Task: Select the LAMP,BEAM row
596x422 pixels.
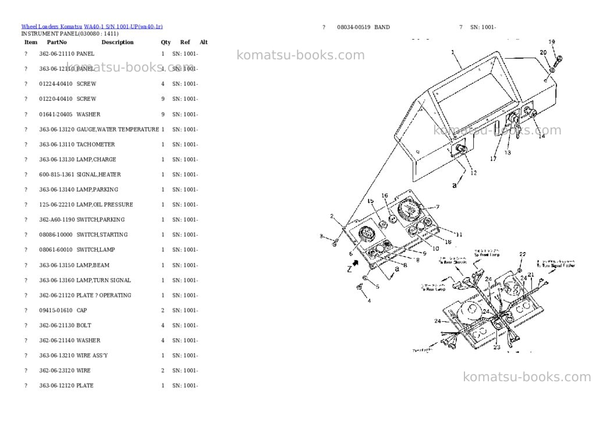Action: (111, 265)
